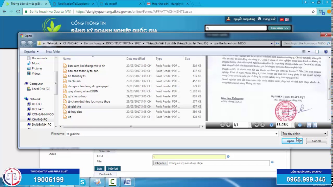Zoom in the PDF preview
Image resolution: width=333 pixels, height=187 pixels.
click(271, 125)
